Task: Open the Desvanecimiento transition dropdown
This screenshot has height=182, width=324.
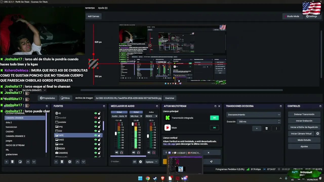Action: click(x=254, y=115)
